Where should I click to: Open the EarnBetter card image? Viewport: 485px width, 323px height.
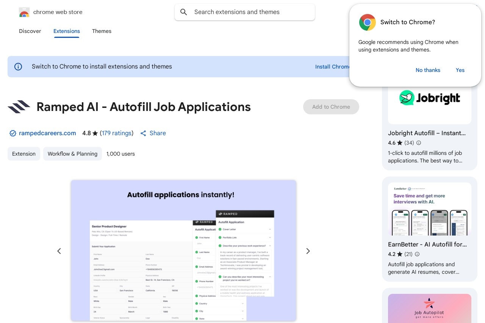pos(430,209)
